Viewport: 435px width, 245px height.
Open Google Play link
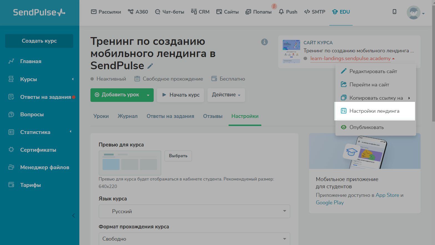[x=330, y=203]
